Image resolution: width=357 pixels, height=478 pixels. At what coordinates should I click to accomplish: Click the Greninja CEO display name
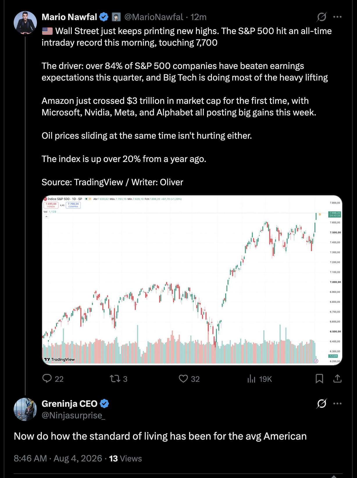[69, 404]
